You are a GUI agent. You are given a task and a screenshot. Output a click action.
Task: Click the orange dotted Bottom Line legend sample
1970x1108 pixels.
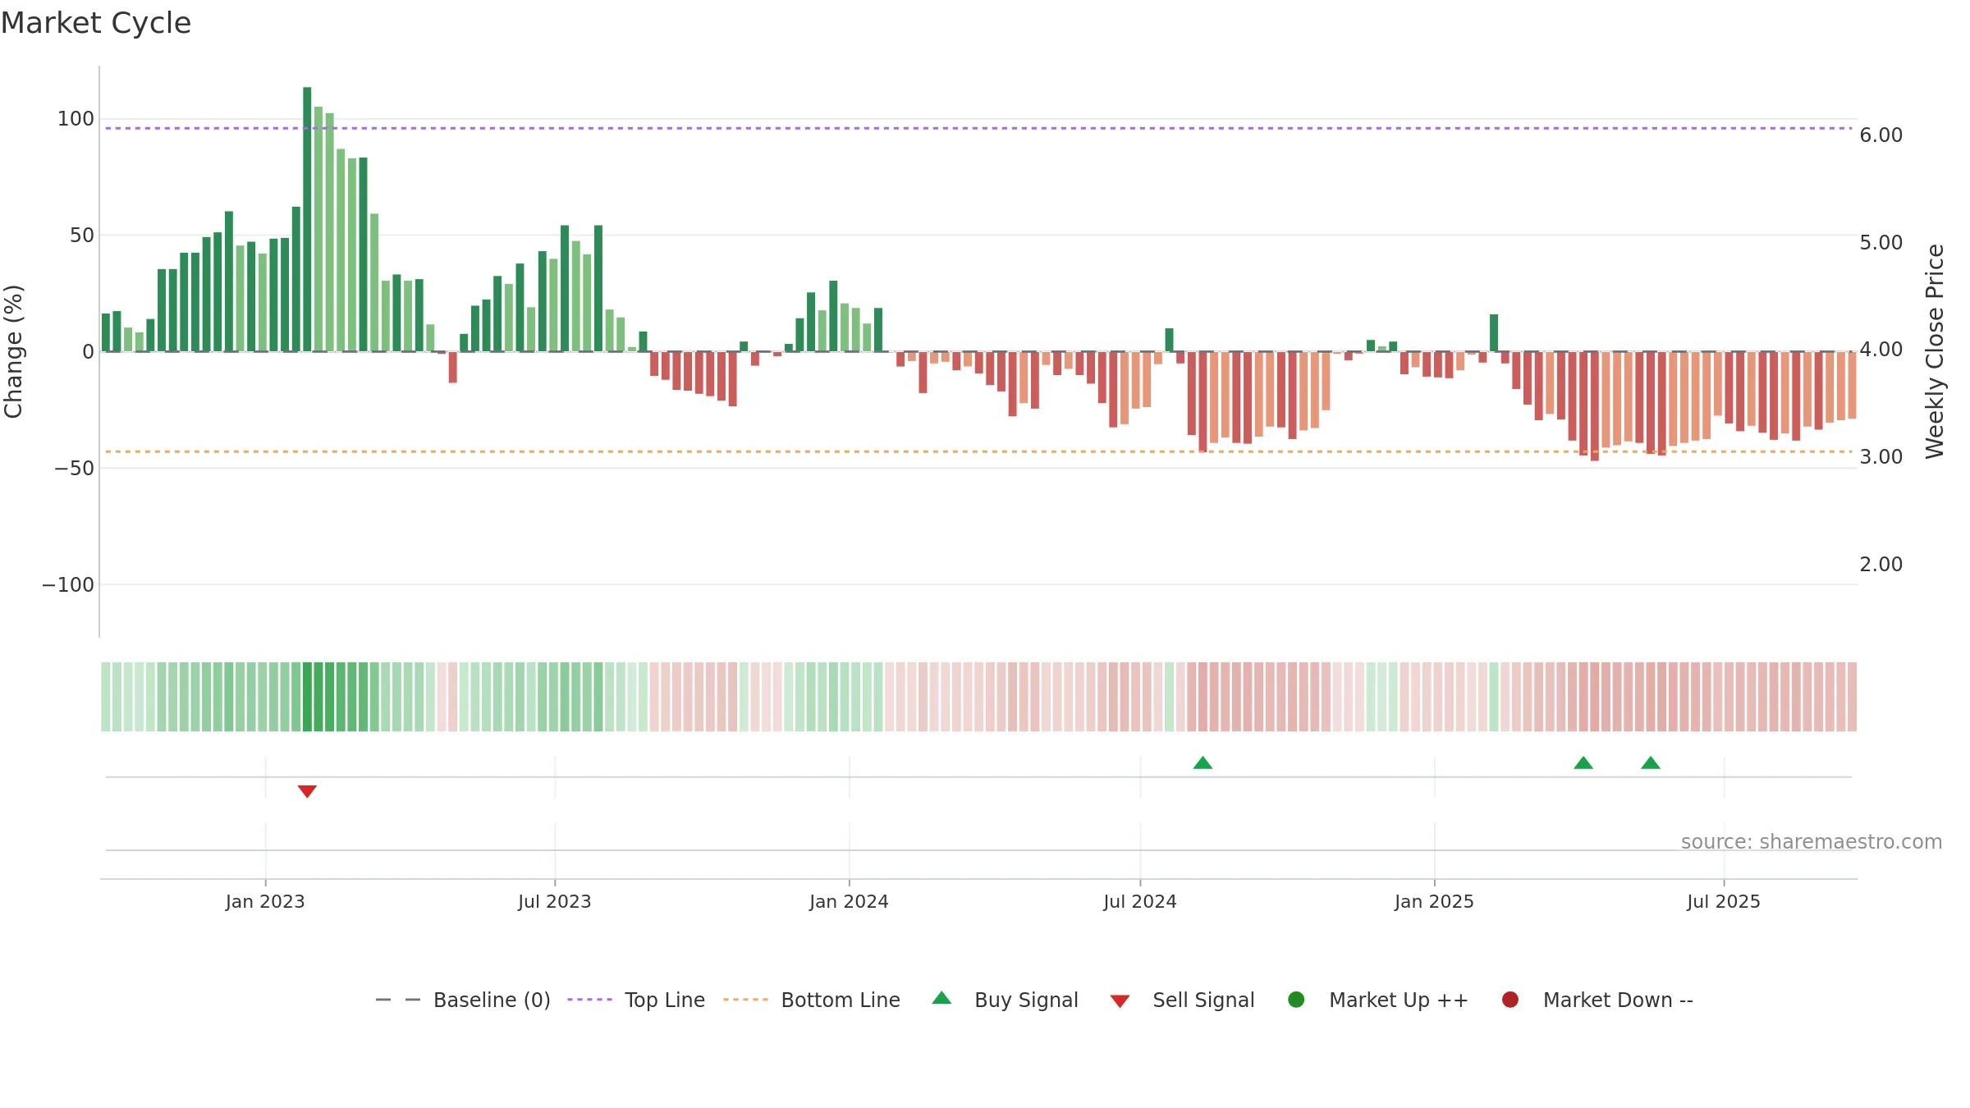pyautogui.click(x=745, y=1000)
